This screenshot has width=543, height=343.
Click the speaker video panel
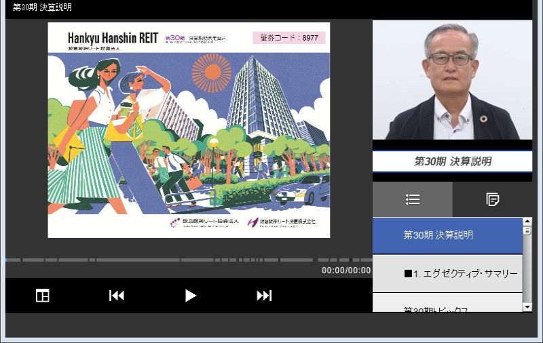tap(452, 80)
